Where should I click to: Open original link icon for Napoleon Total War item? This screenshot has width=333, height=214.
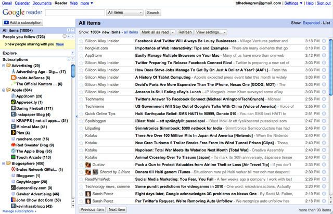tap(324, 150)
